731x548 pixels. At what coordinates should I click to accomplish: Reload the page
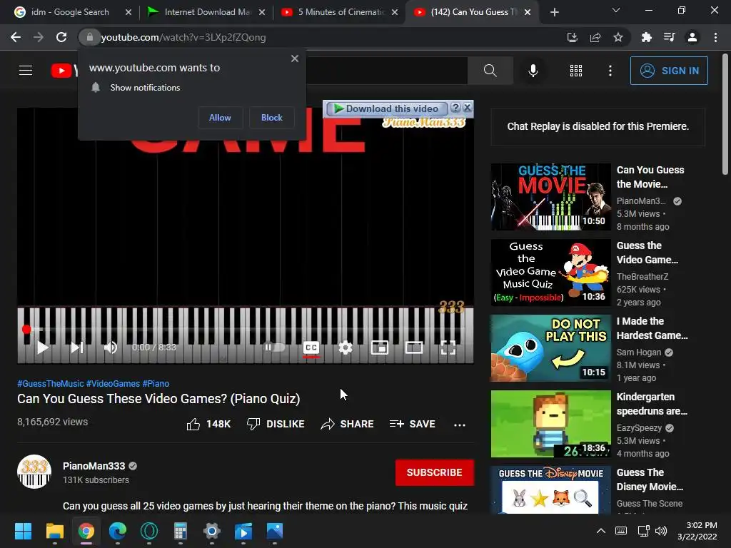point(61,37)
